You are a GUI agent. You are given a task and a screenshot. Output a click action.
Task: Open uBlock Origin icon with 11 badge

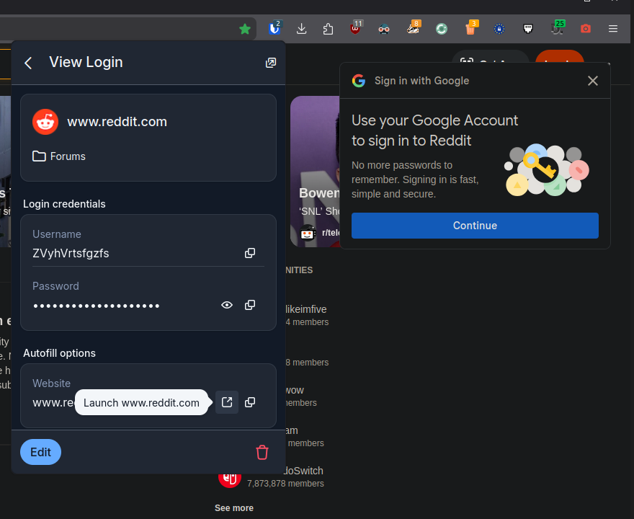(356, 27)
